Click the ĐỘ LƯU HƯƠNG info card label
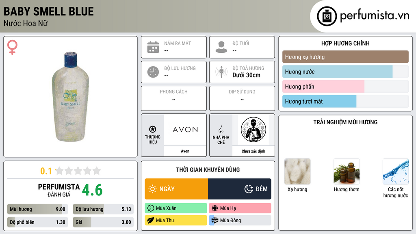The image size is (416, 234). (180, 68)
